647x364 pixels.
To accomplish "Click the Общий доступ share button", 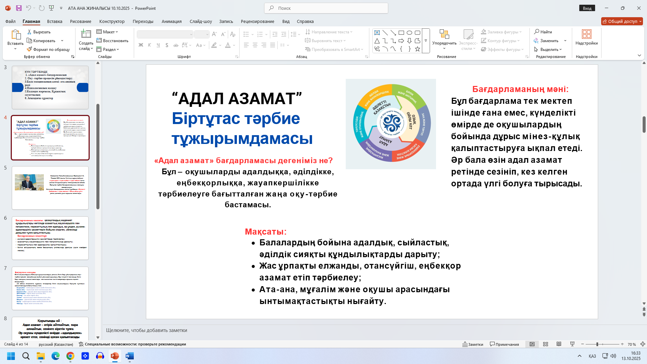I will point(622,21).
